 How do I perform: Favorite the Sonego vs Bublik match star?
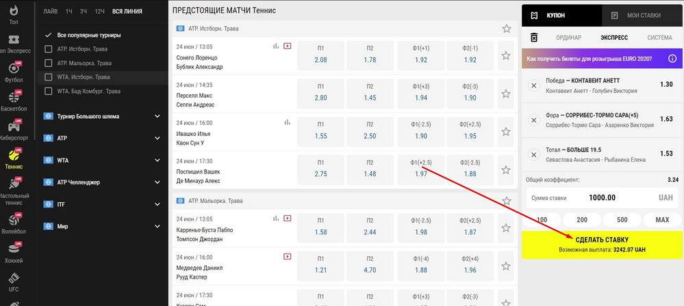[506, 55]
